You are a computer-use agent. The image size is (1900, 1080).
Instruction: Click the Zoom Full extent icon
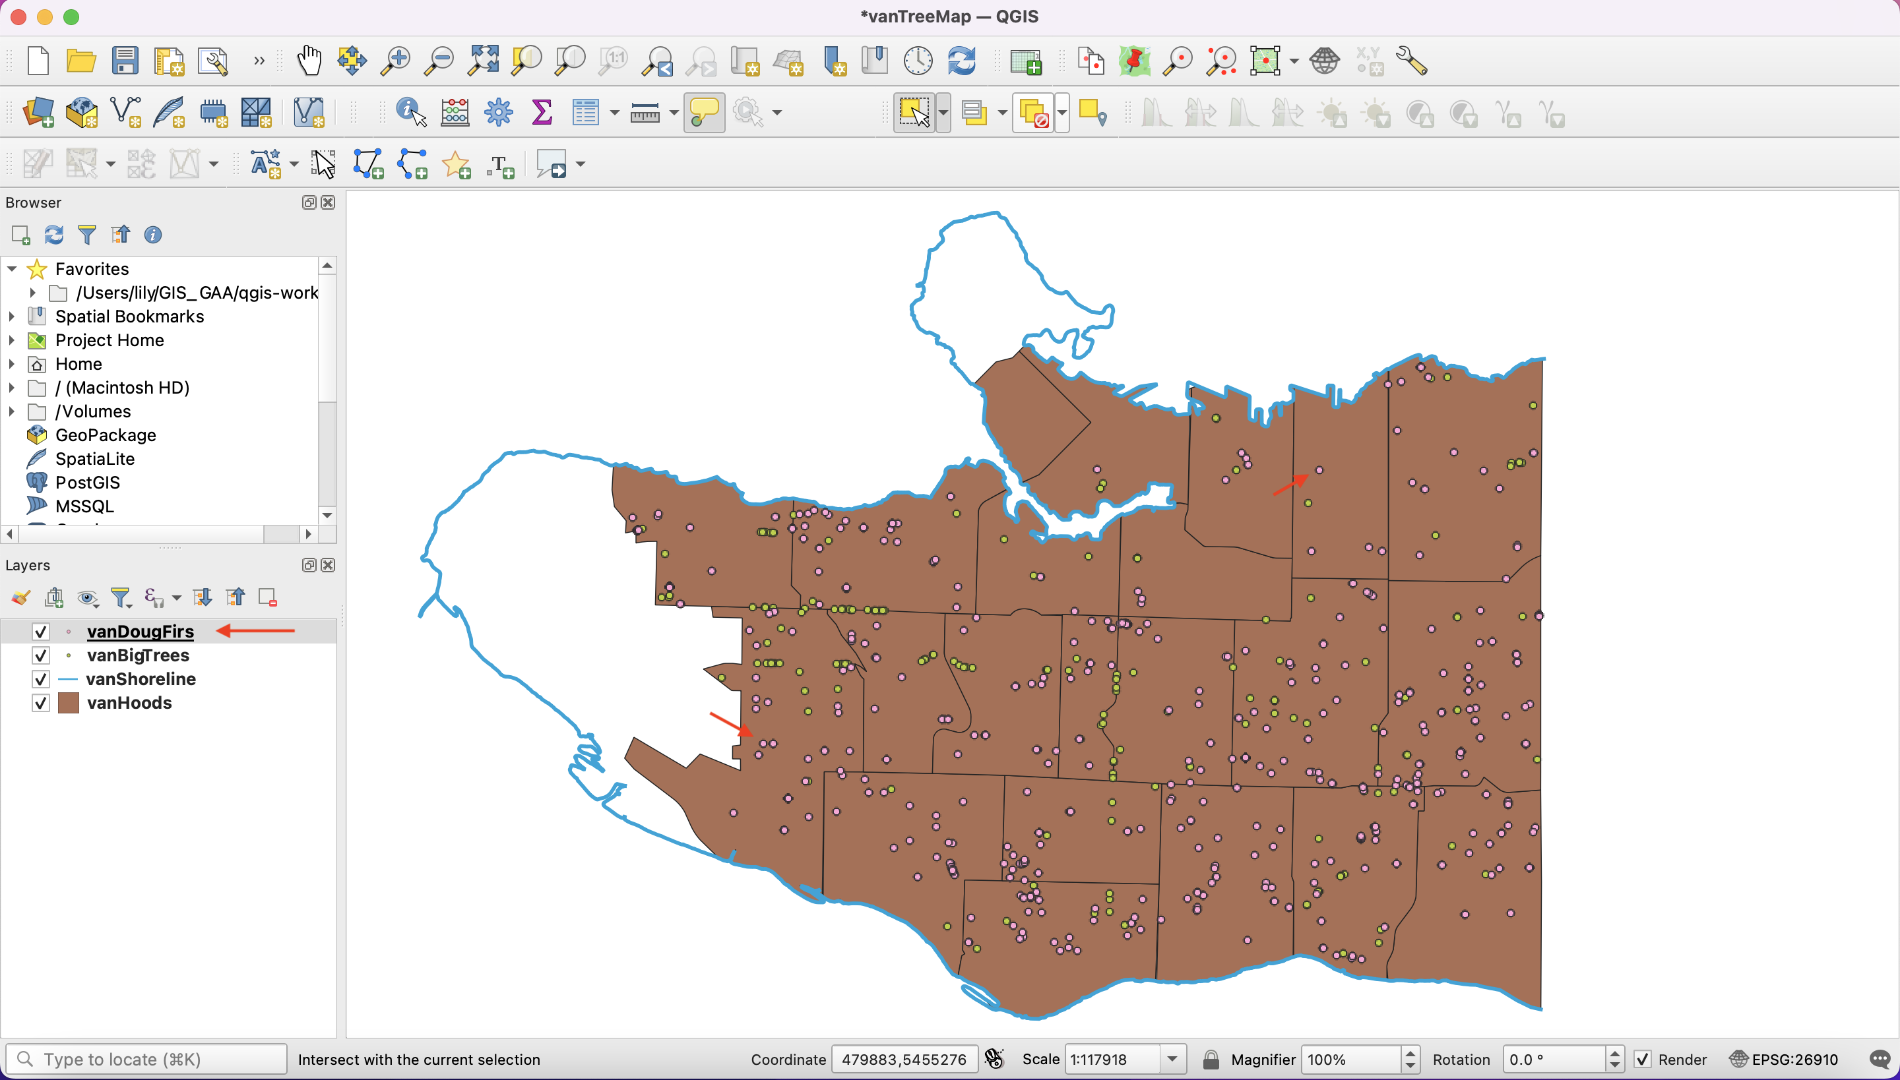pyautogui.click(x=483, y=61)
